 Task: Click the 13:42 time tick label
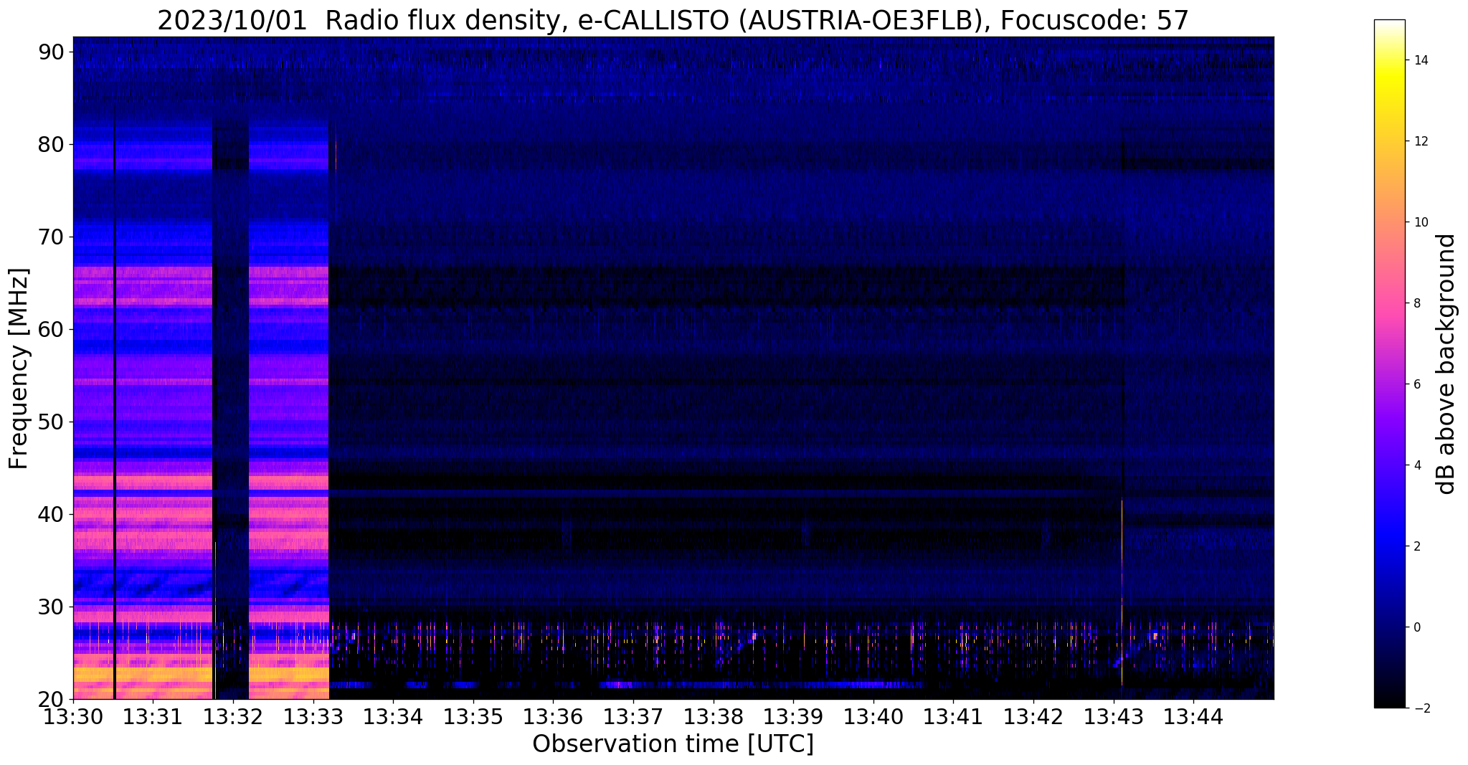[1033, 716]
